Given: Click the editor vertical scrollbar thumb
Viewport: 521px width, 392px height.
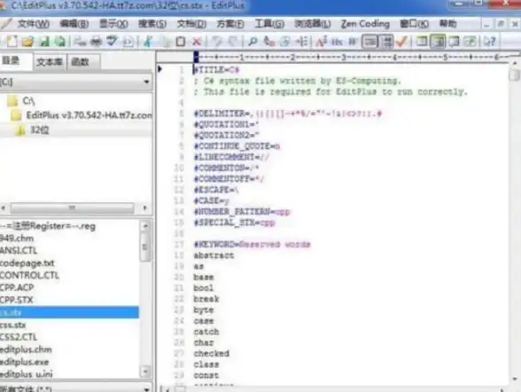Looking at the screenshot, I should pyautogui.click(x=514, y=74).
